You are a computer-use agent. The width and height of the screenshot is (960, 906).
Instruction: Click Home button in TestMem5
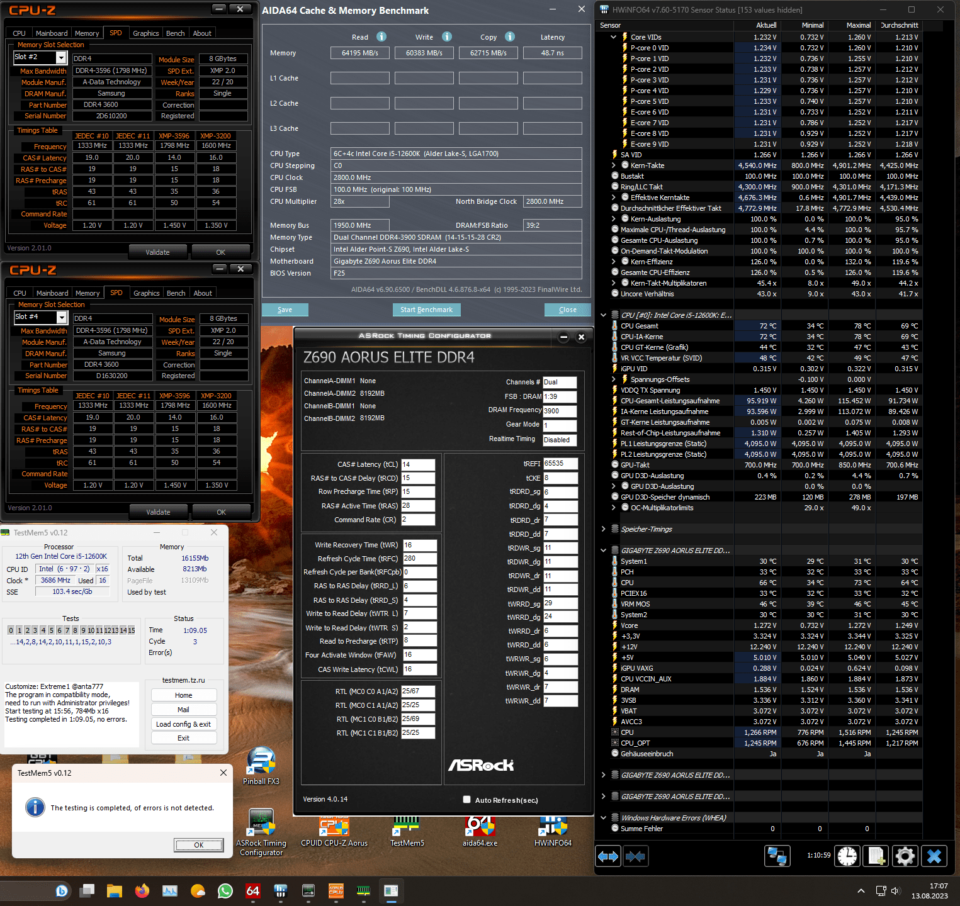184,695
